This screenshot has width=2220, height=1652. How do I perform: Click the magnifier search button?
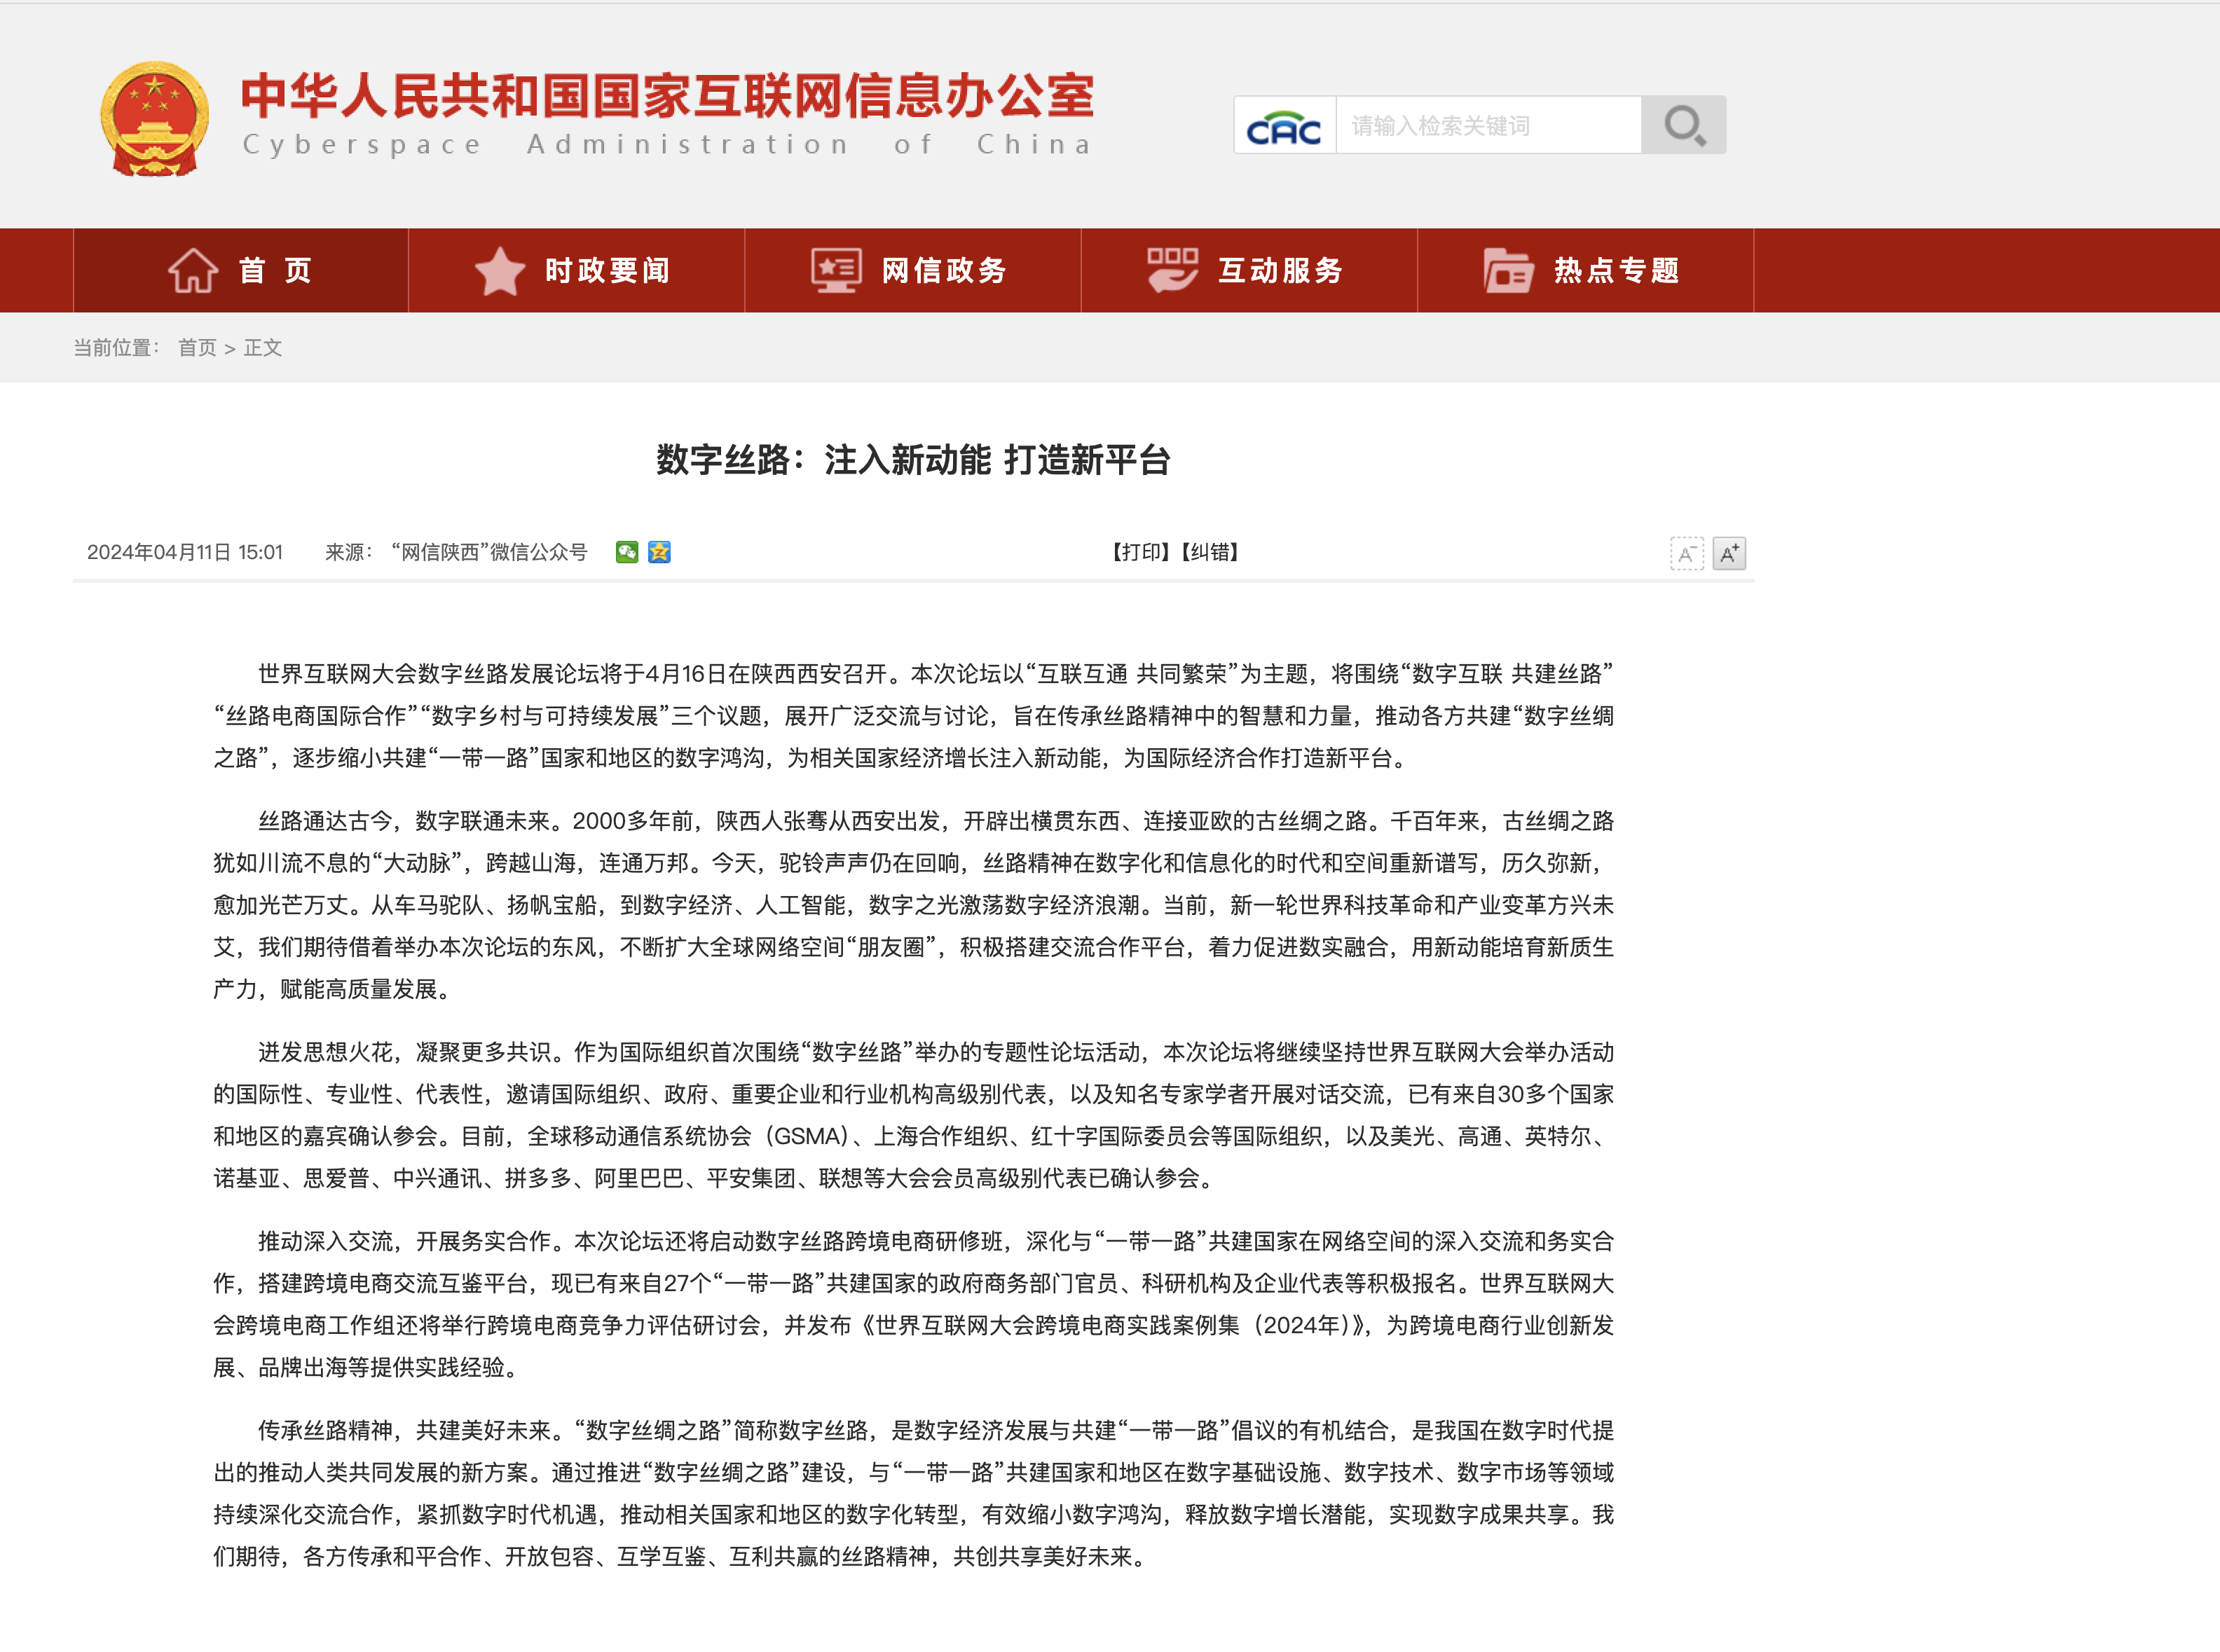pyautogui.click(x=1684, y=125)
